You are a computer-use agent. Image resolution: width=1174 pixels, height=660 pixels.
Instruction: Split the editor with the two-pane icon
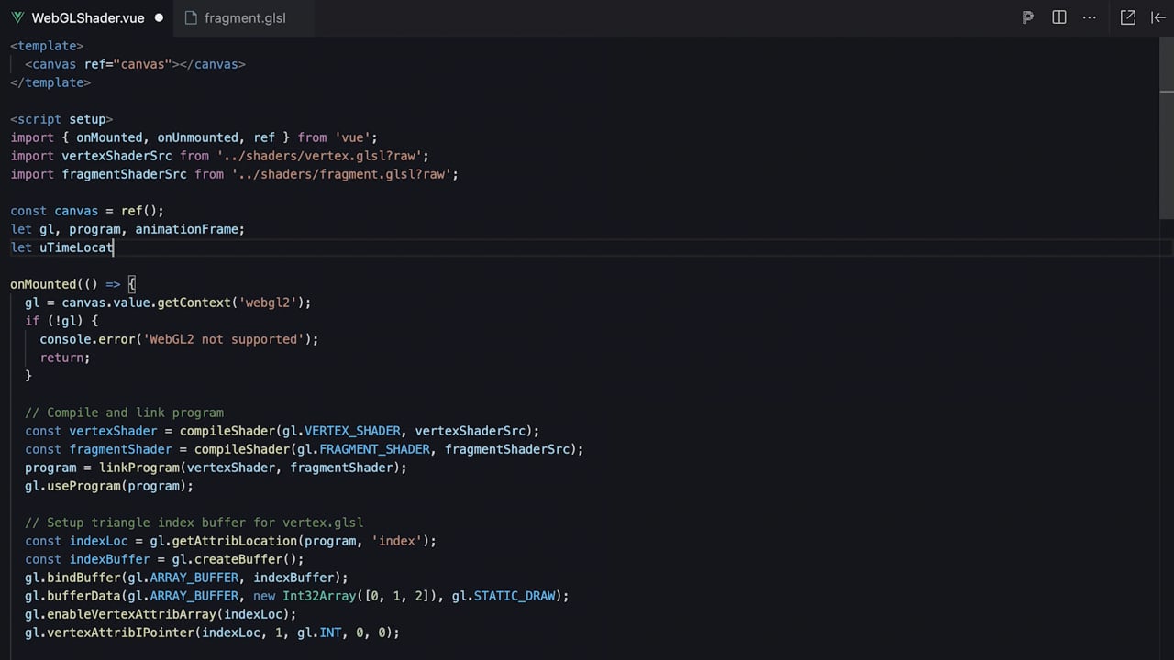tap(1059, 17)
